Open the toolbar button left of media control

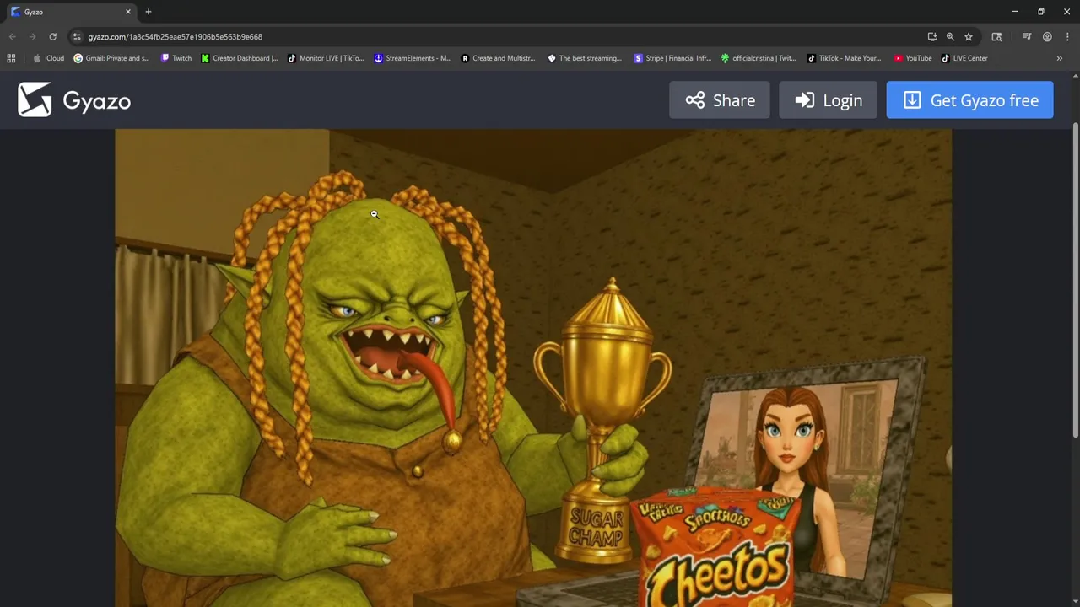click(996, 37)
